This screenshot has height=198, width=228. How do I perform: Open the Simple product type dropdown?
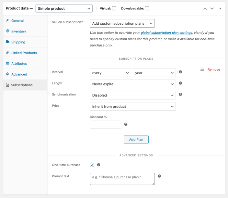coord(64,8)
